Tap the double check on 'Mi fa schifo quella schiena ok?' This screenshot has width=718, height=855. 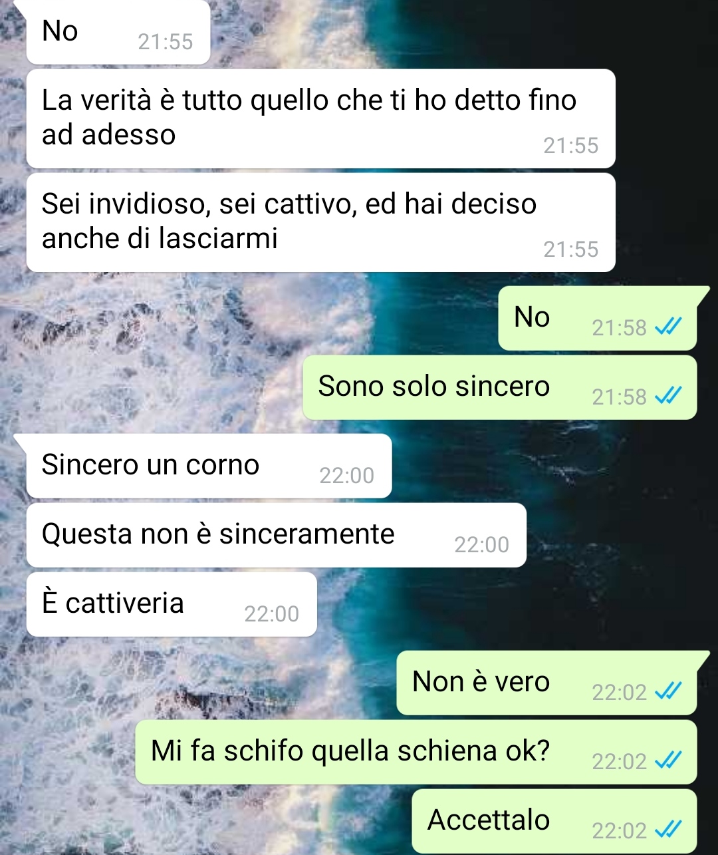point(667,760)
